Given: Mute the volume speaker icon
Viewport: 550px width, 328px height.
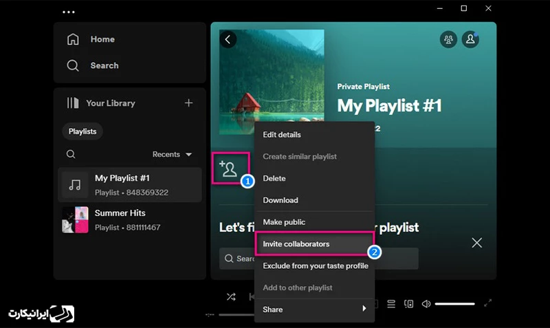Looking at the screenshot, I should click(x=426, y=304).
